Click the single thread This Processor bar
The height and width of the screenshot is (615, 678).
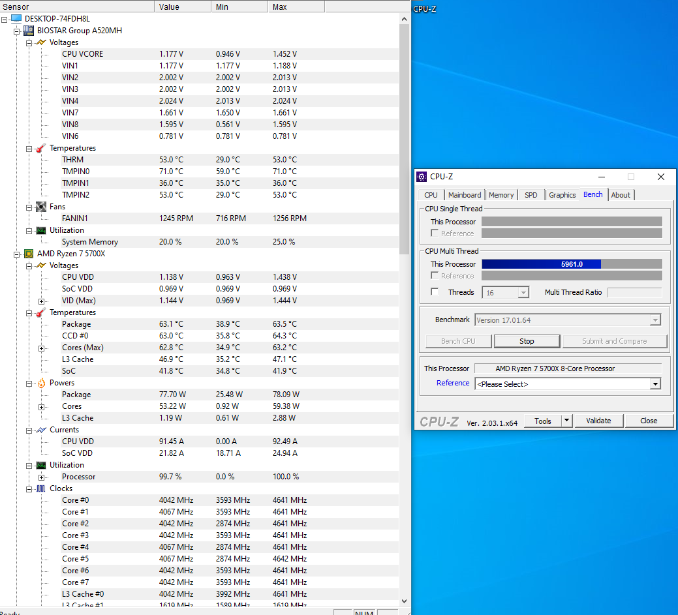(572, 222)
